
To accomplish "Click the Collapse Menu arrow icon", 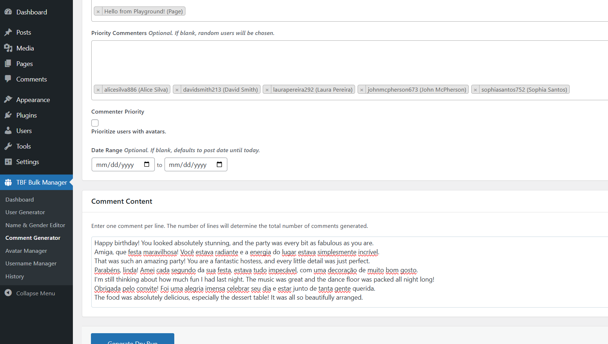I will click(x=8, y=293).
